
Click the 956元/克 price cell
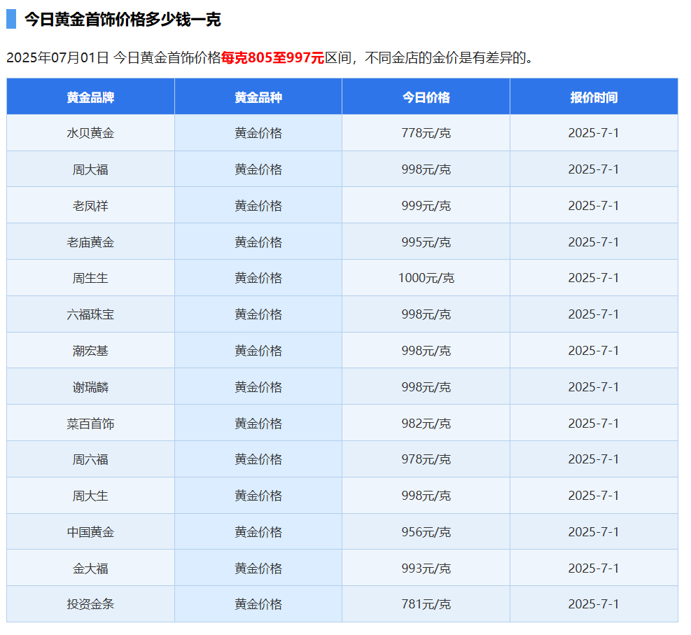point(426,532)
